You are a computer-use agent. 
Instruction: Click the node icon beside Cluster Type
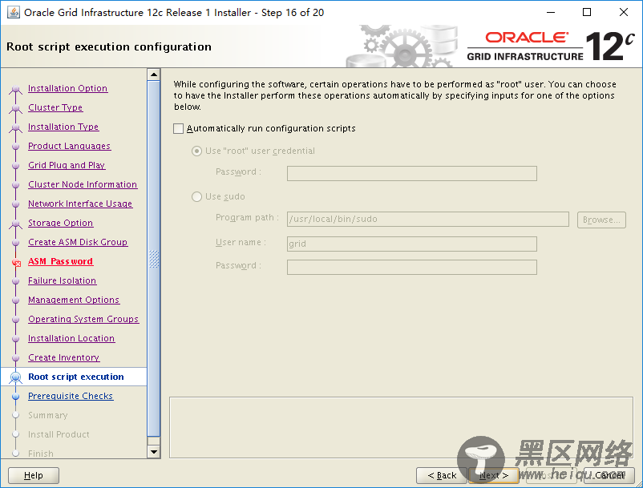(15, 107)
